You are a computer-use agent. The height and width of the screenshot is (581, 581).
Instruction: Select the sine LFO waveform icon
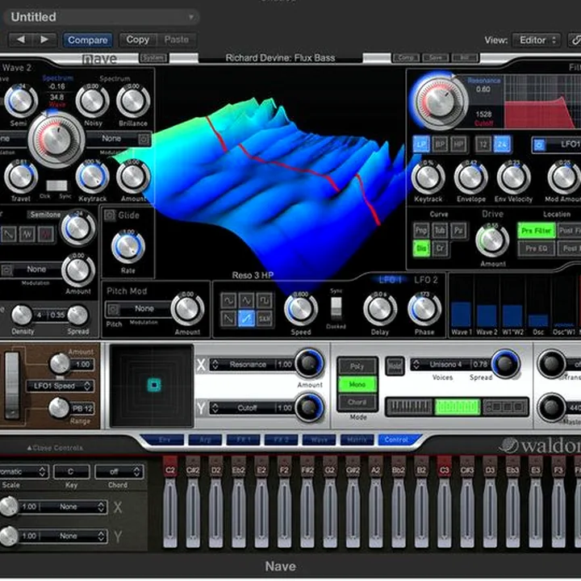click(228, 300)
